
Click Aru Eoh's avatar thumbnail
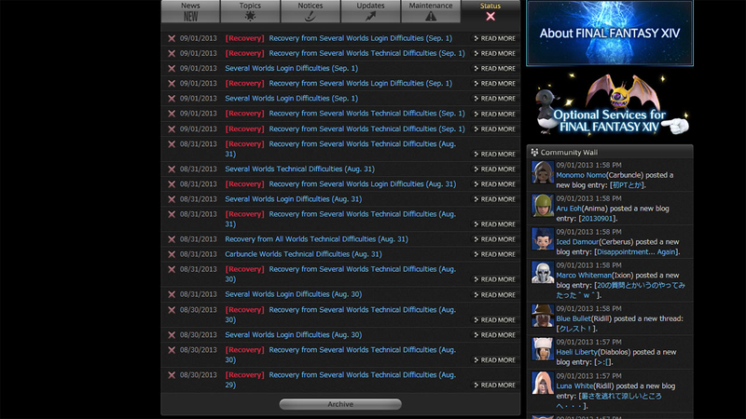point(543,205)
